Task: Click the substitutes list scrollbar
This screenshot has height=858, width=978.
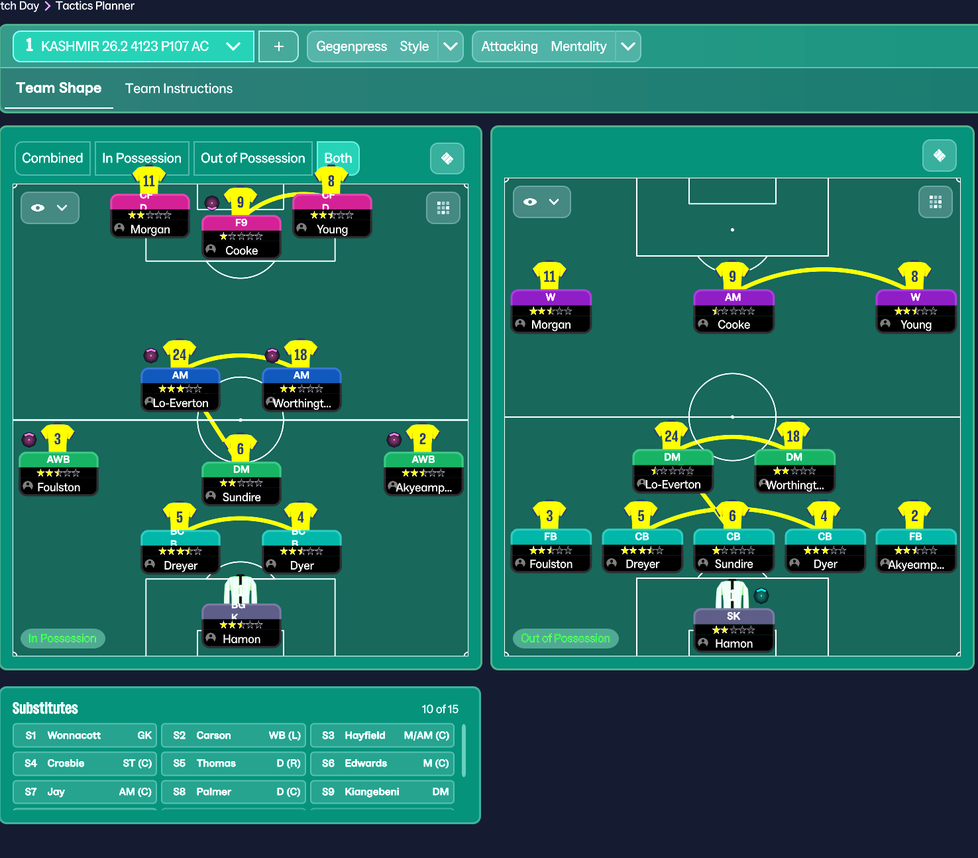Action: click(x=463, y=750)
